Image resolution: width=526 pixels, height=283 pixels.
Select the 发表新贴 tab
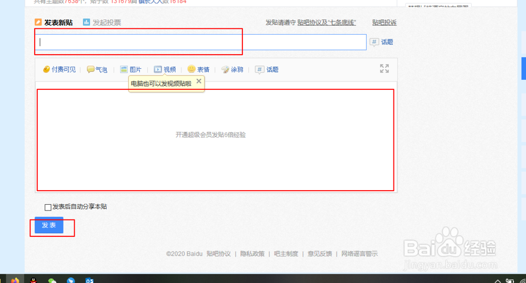[54, 23]
